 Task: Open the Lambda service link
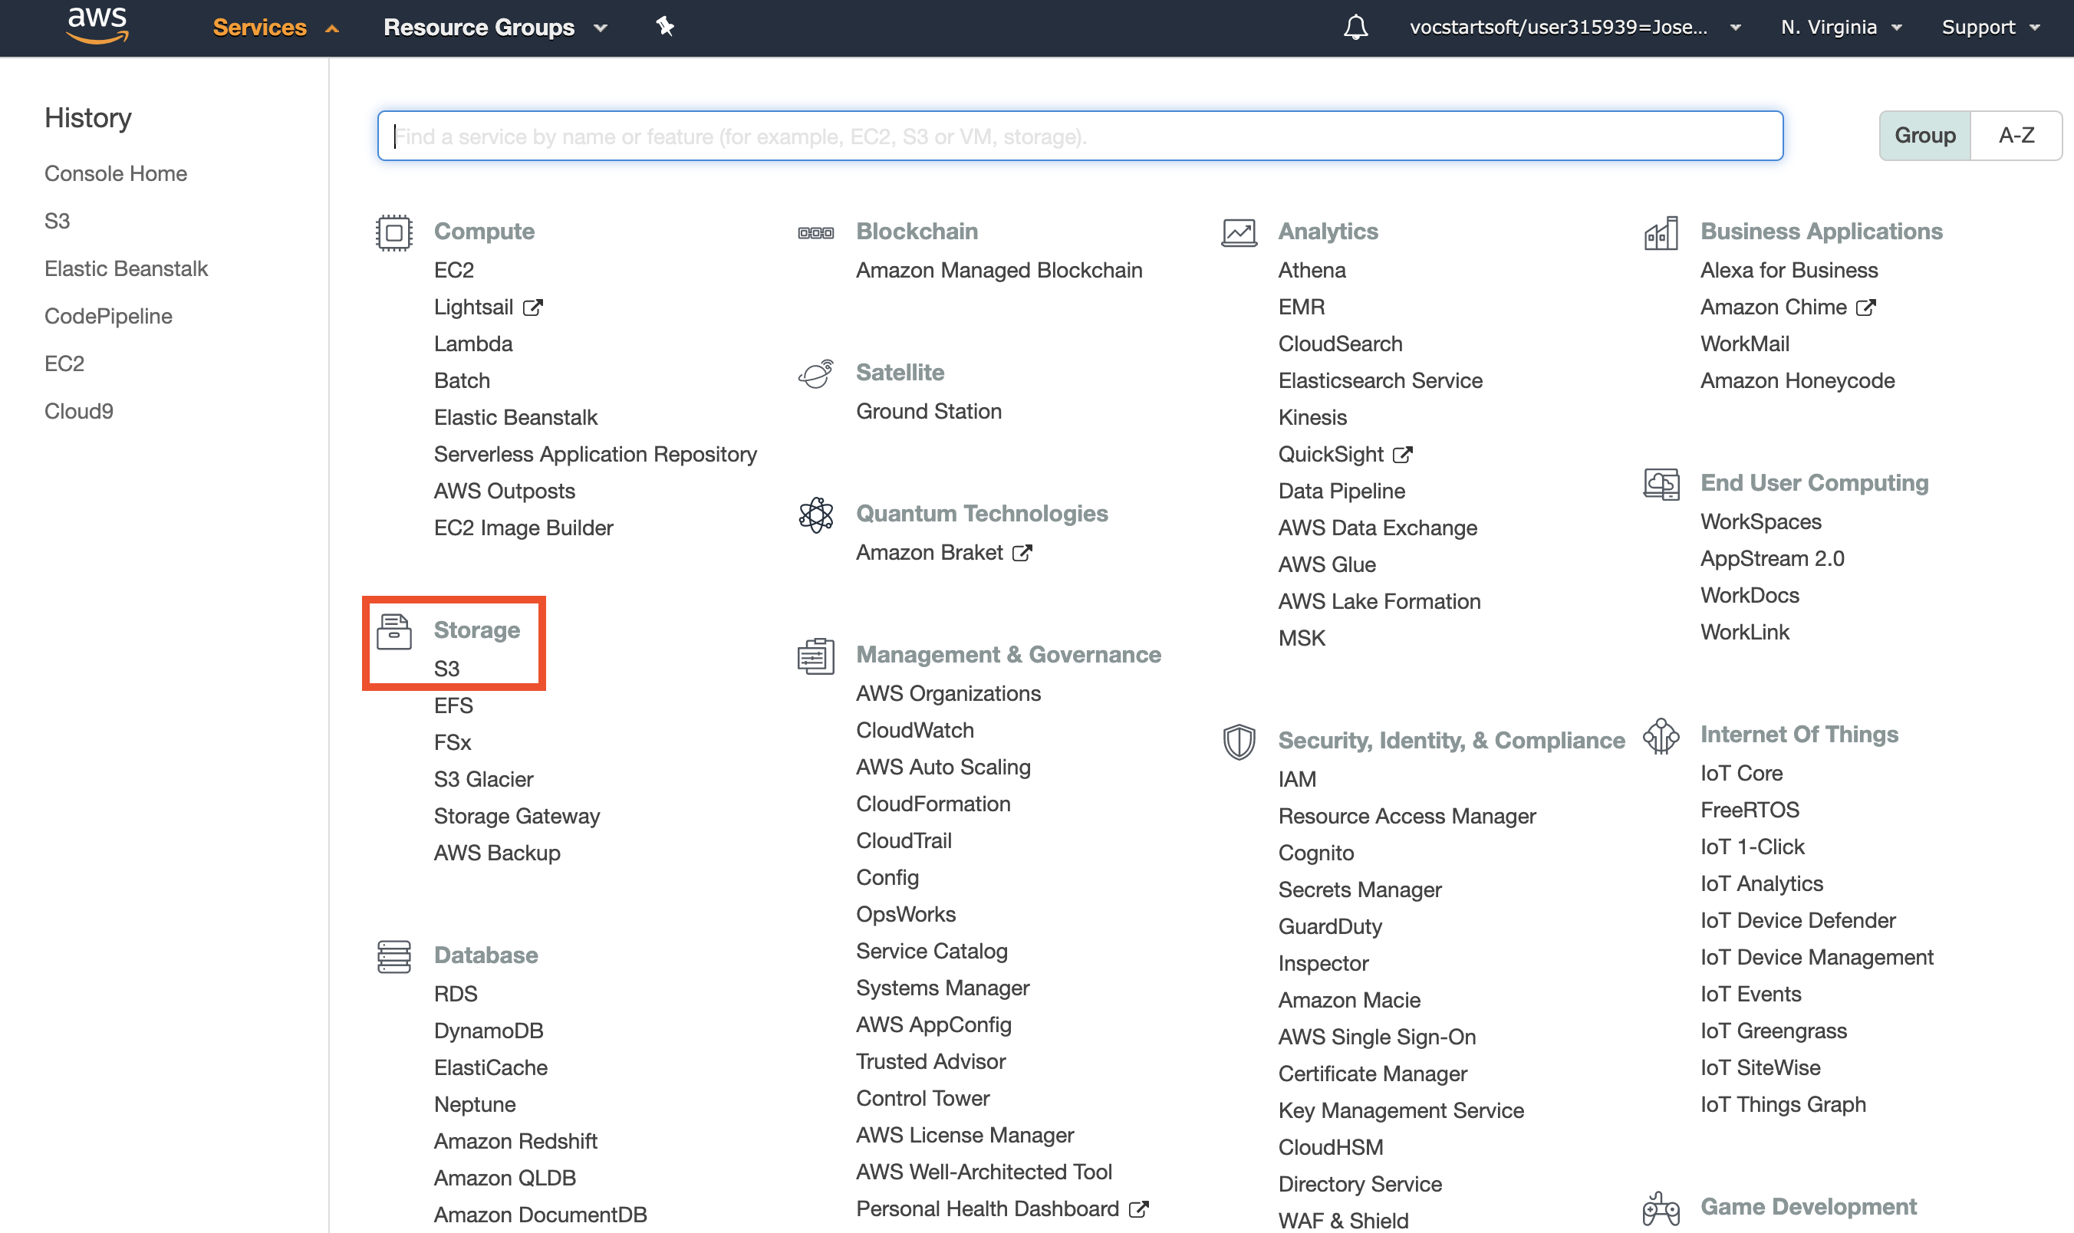pos(472,344)
